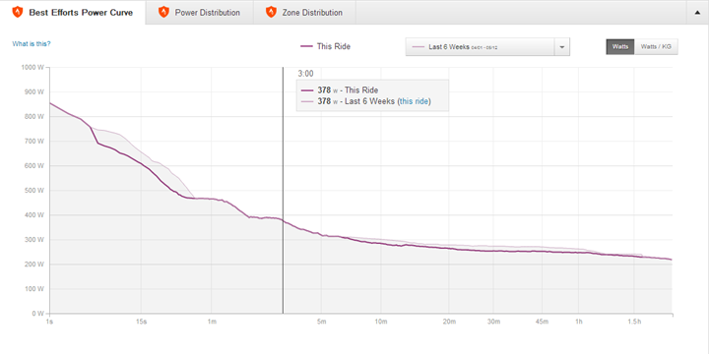Click the '300 W' y-axis label
The height and width of the screenshot is (354, 709).
(33, 239)
